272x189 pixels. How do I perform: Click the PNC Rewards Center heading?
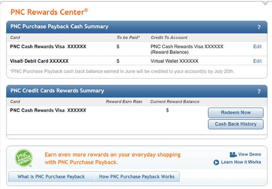49,12
